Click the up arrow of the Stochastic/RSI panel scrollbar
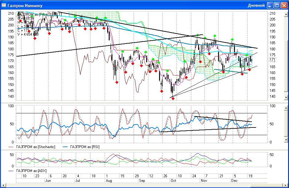 click(286, 108)
